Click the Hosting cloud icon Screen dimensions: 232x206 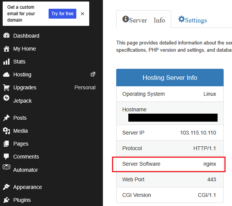(6, 74)
